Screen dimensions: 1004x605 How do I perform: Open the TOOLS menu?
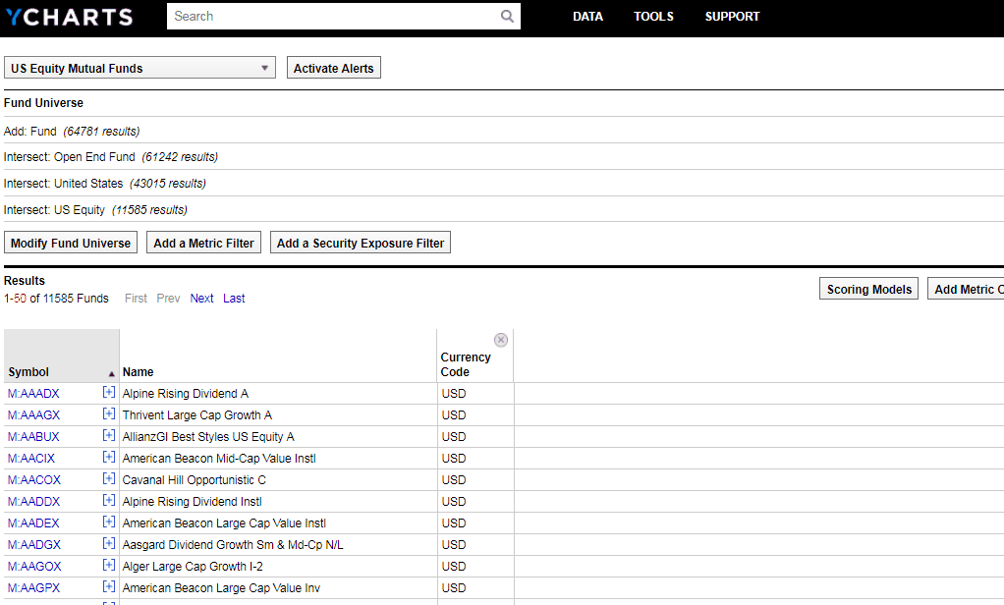click(653, 17)
